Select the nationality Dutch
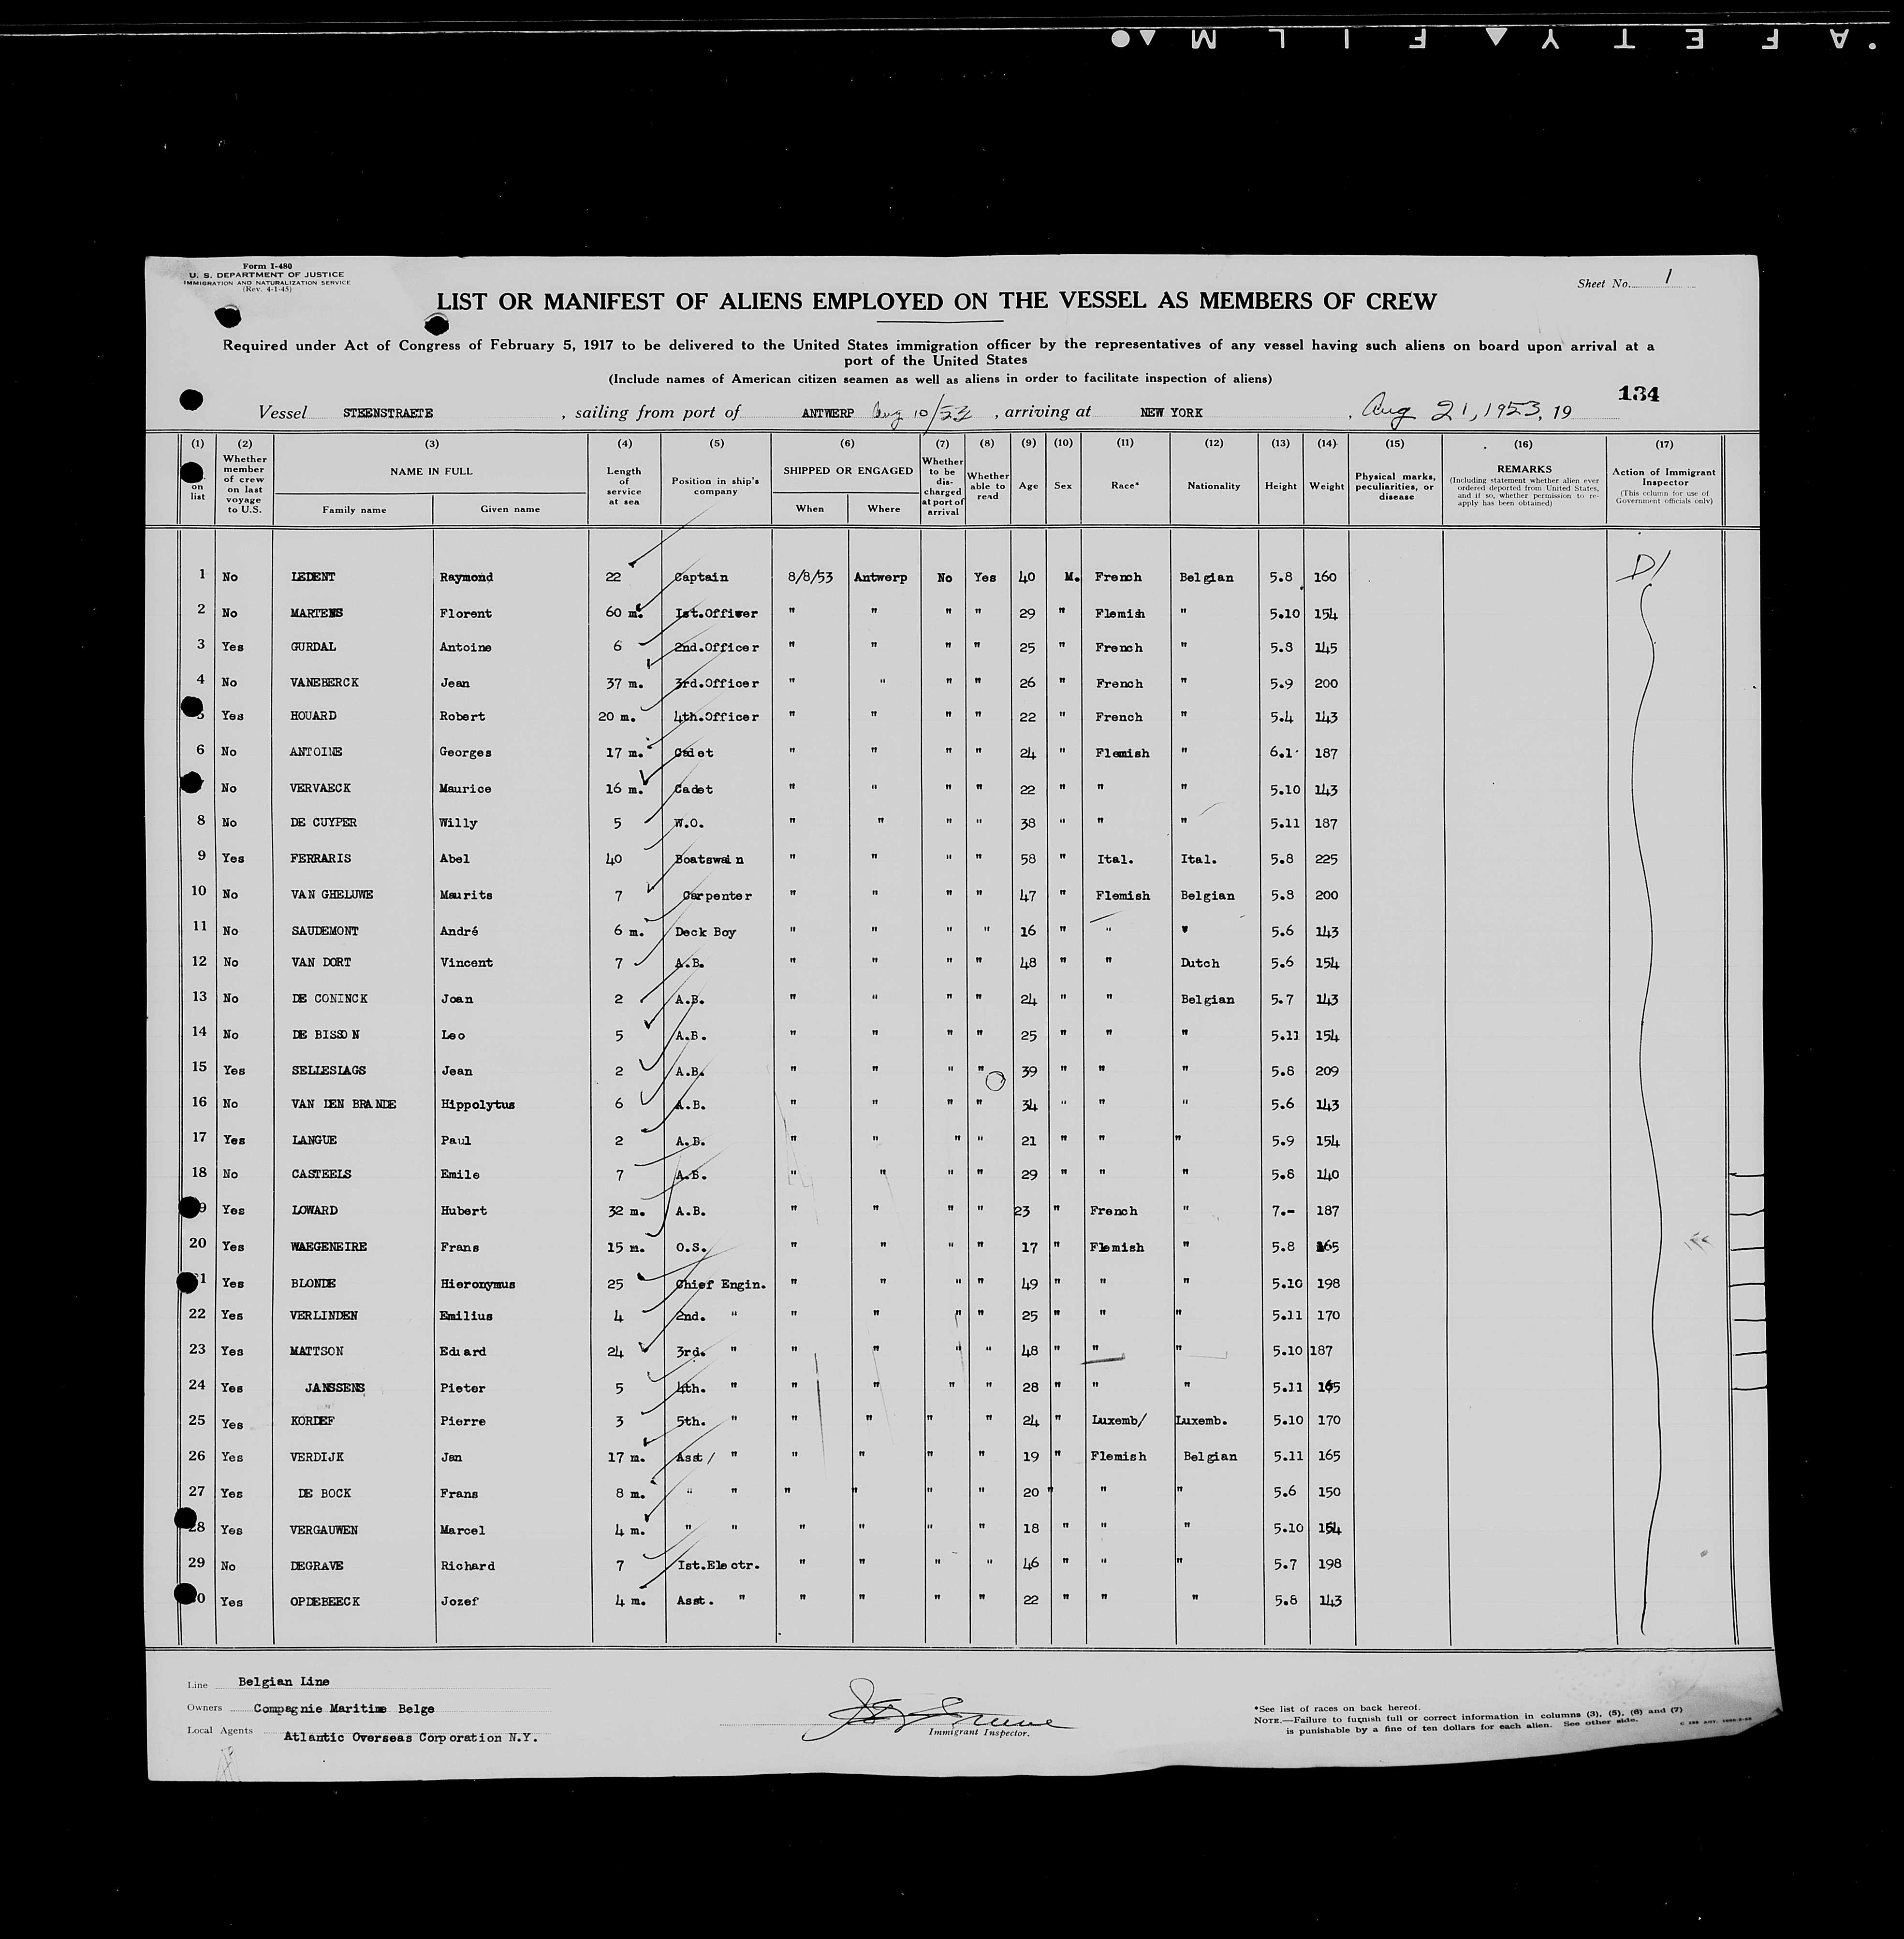1904x1939 pixels. point(1199,964)
